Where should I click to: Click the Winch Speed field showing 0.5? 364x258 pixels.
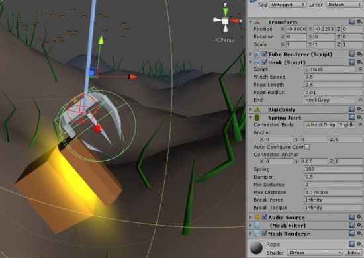click(334, 77)
